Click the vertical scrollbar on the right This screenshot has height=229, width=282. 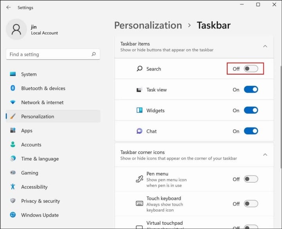click(281, 117)
